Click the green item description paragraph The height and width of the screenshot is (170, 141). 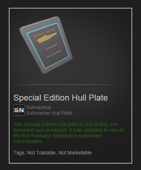(x=68, y=133)
